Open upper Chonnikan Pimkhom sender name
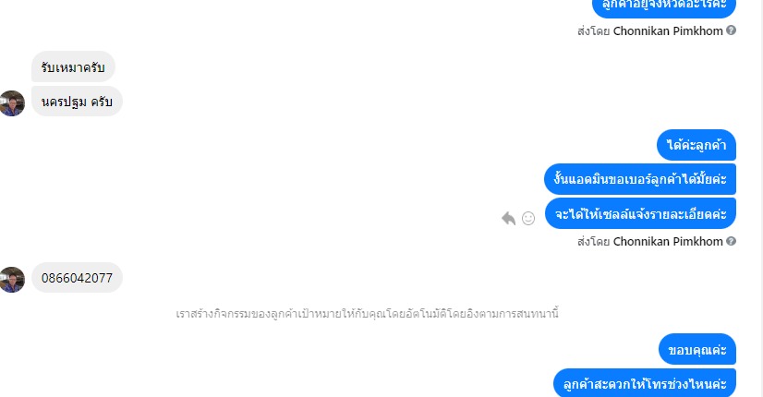This screenshot has height=397, width=763. pyautogui.click(x=668, y=30)
